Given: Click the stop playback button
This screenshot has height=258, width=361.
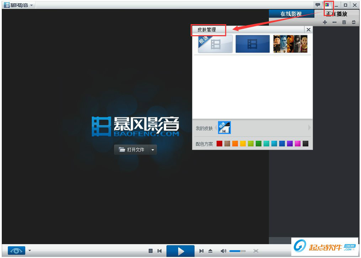Looking at the screenshot, I should pos(150,251).
